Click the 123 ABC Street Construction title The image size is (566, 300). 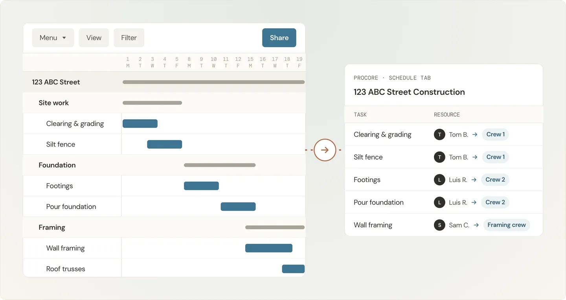click(x=409, y=92)
